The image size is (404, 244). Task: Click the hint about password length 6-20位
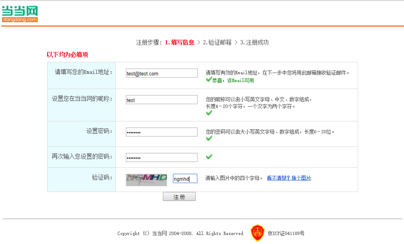pos(270,132)
